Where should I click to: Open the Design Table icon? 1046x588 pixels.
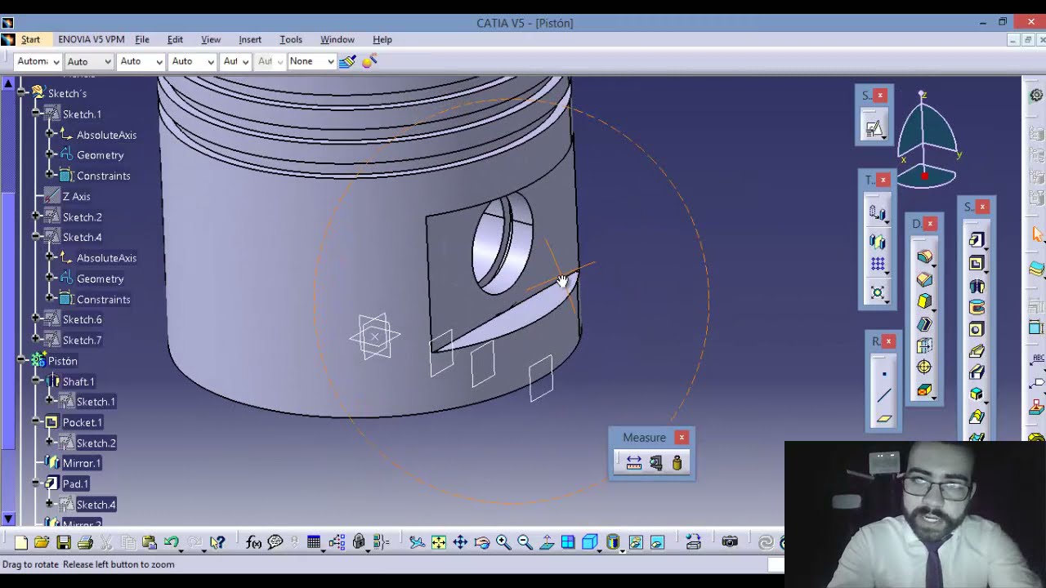314,542
